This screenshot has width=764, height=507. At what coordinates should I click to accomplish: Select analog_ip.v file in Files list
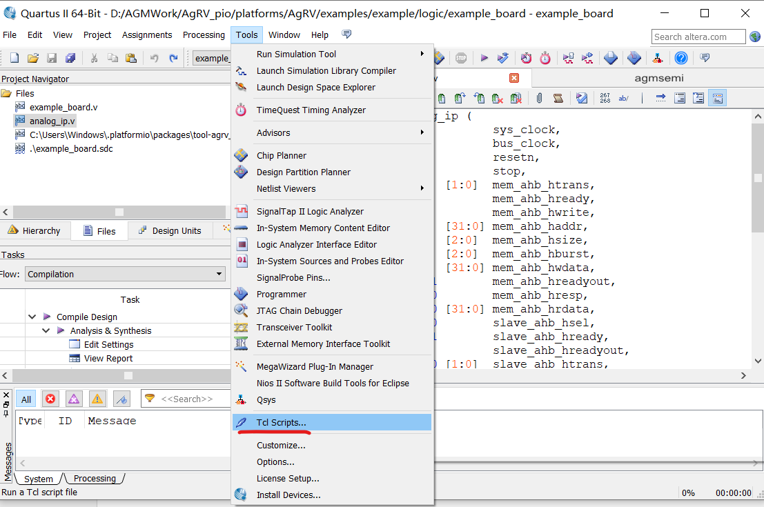pos(52,121)
